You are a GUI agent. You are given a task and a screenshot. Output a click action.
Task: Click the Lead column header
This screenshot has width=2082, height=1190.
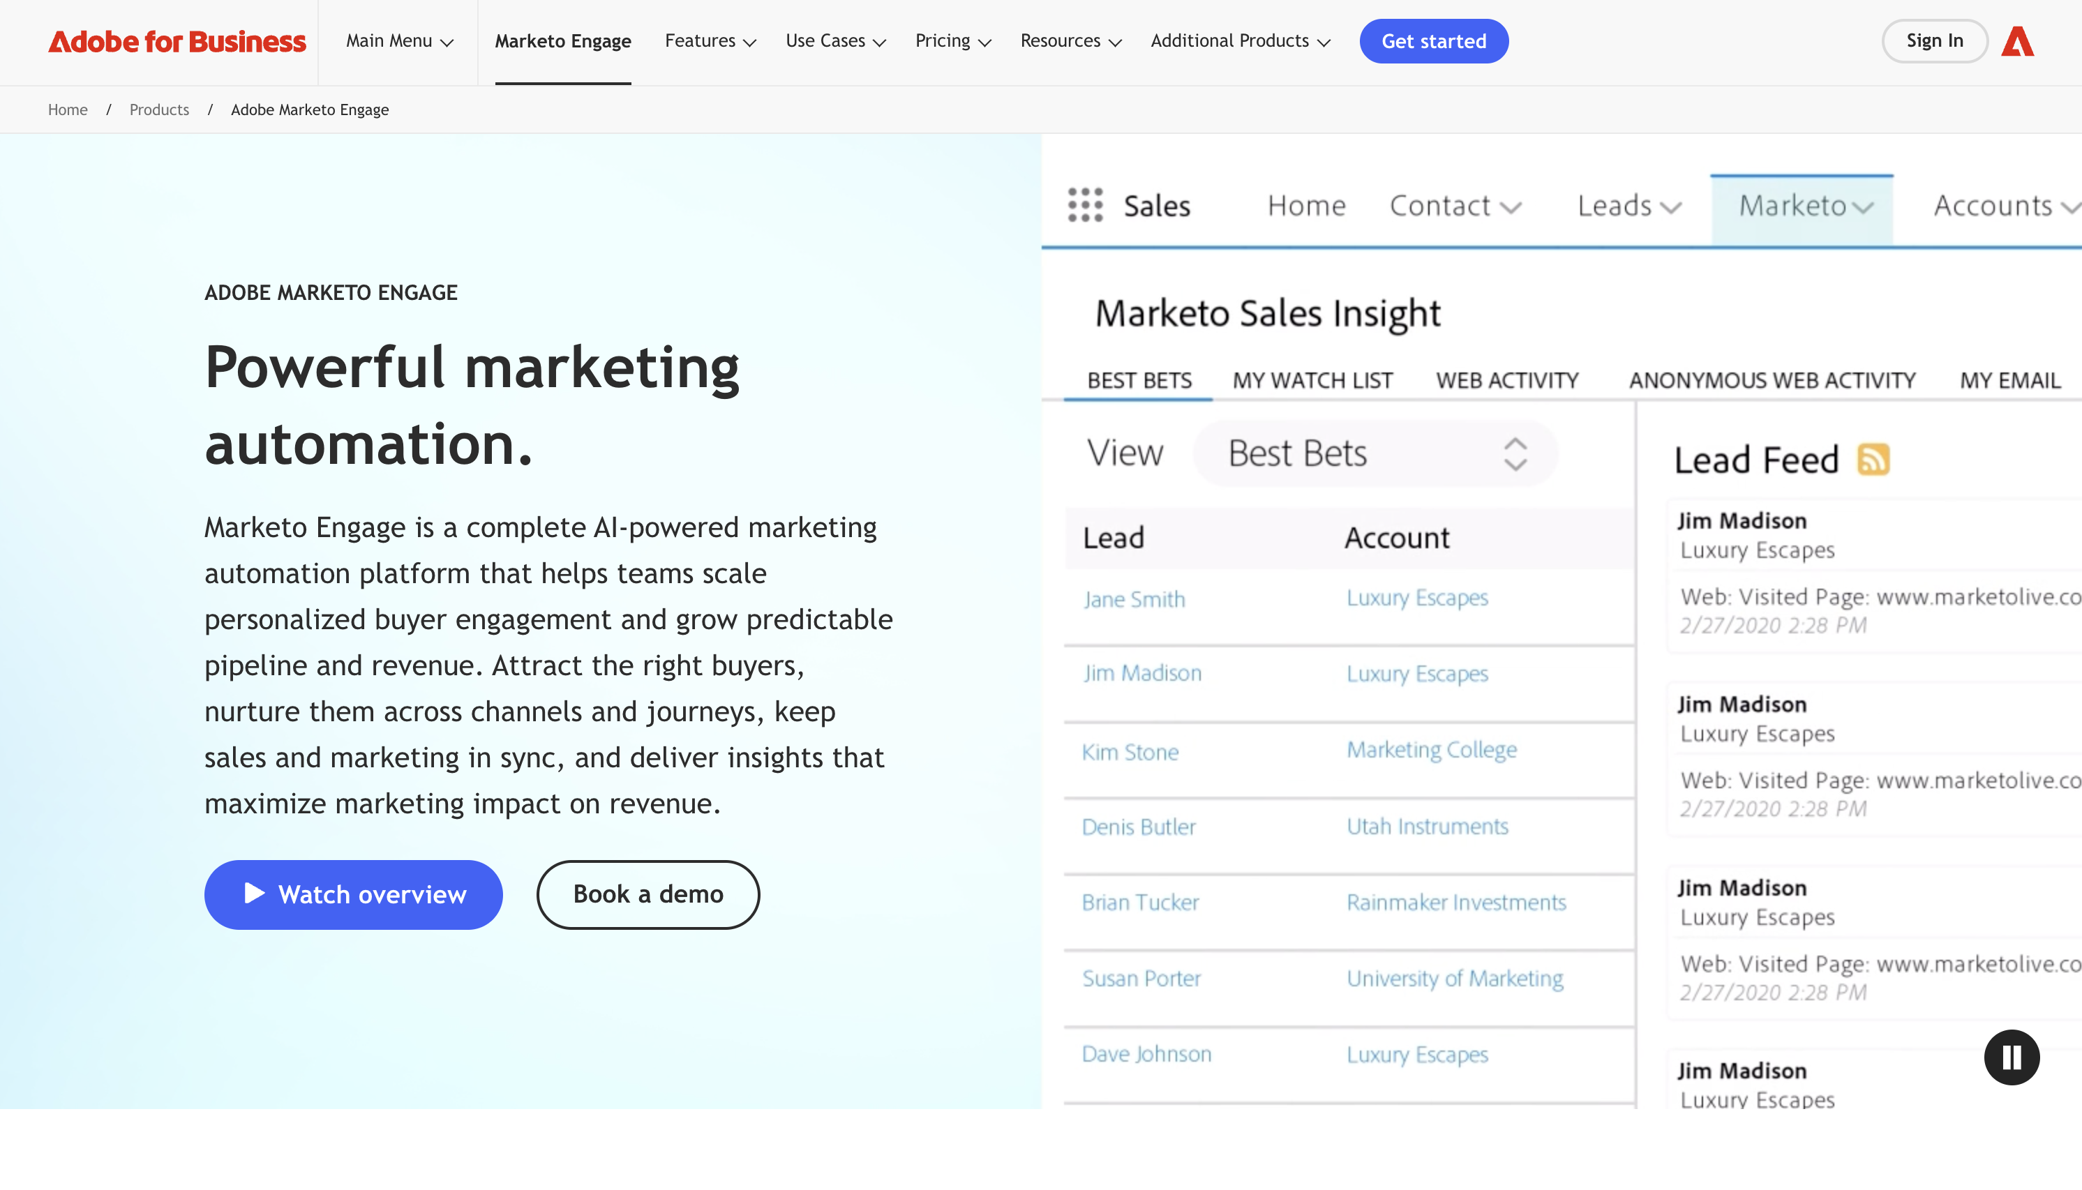1114,538
